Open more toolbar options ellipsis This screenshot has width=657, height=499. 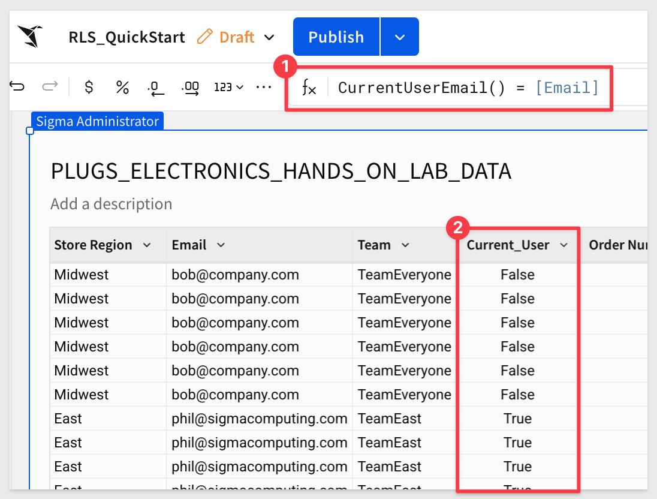pos(264,87)
